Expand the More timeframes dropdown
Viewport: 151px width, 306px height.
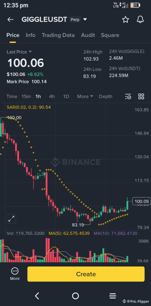(85, 96)
